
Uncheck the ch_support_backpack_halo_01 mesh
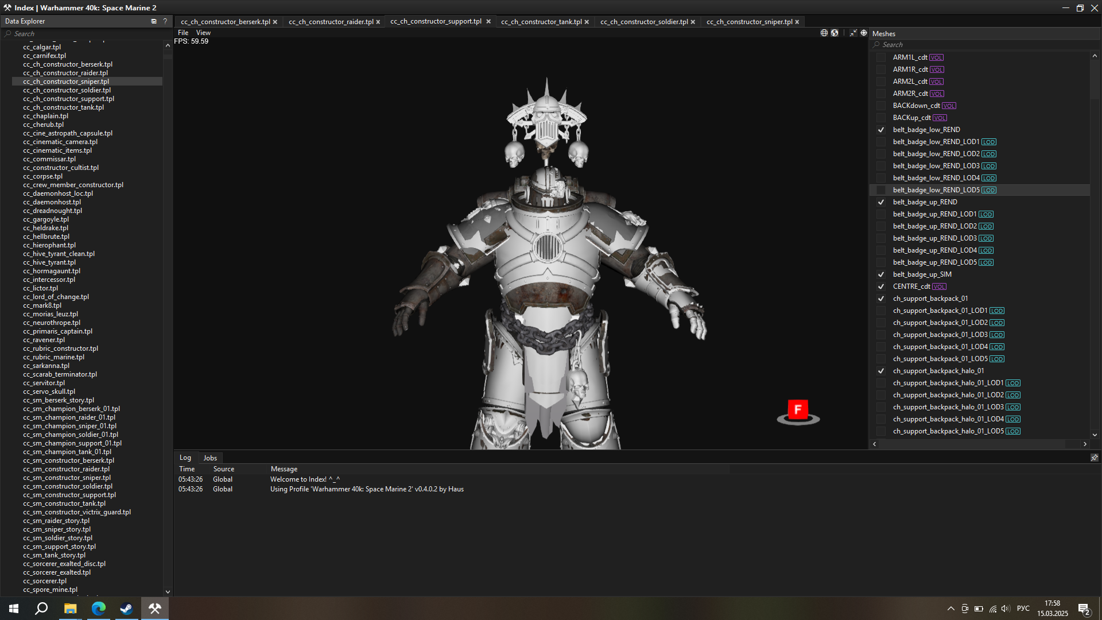[x=881, y=371]
